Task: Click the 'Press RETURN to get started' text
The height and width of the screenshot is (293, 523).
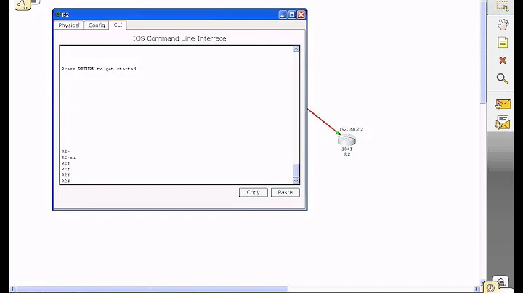Action: [100, 69]
